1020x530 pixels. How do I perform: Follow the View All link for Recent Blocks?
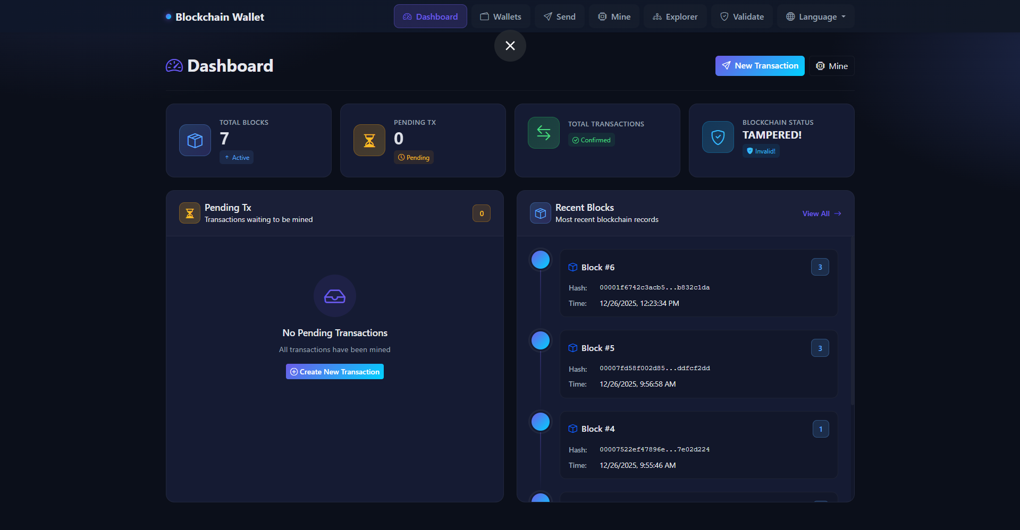pyautogui.click(x=821, y=213)
